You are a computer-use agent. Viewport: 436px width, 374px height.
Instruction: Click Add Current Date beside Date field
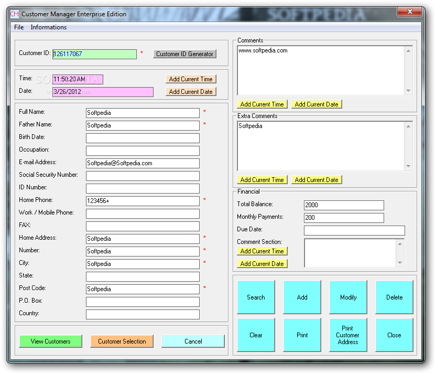point(191,92)
